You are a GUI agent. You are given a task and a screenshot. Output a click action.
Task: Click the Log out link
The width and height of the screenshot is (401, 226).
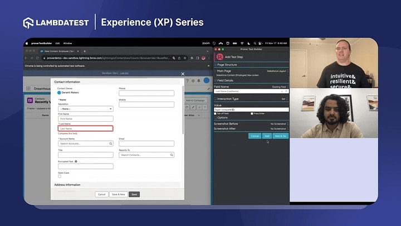point(124,73)
